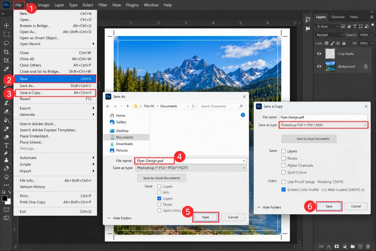
Task: Select the Frame tool
Action: (7, 61)
